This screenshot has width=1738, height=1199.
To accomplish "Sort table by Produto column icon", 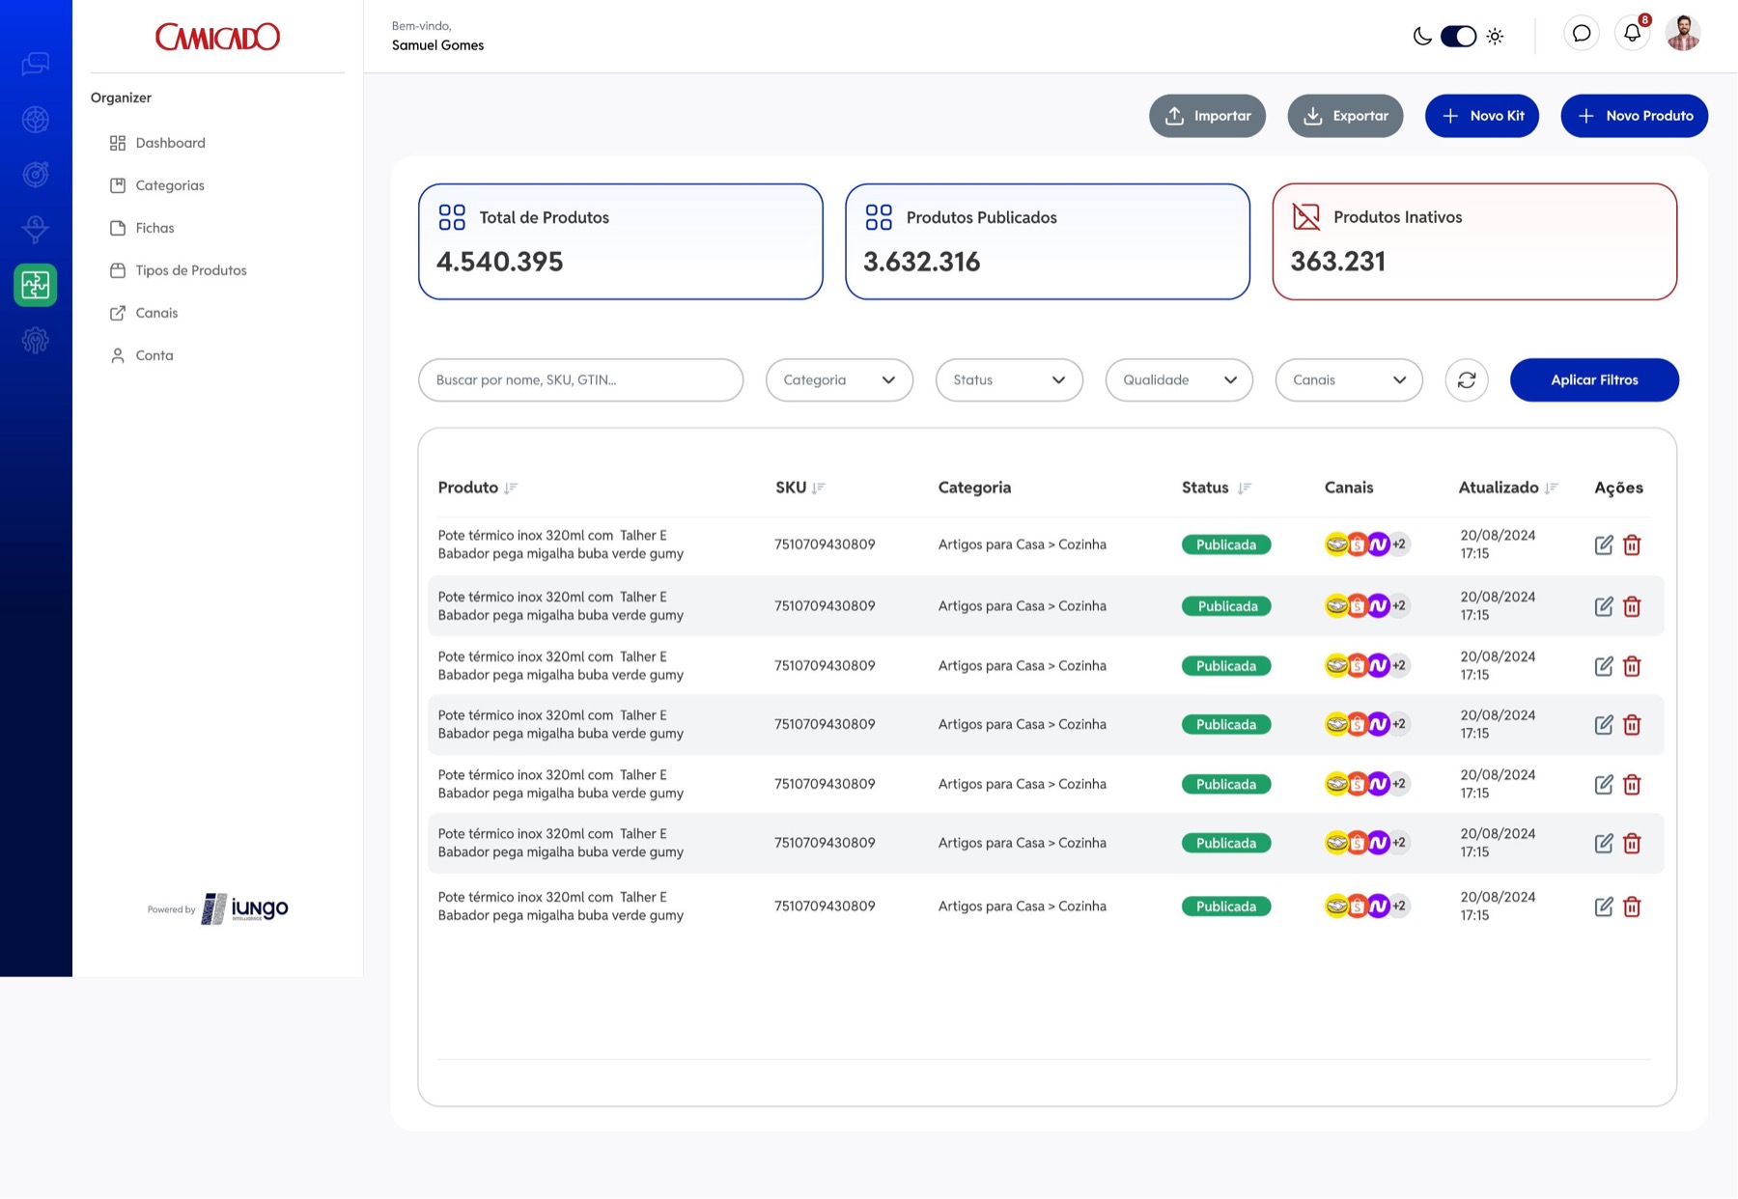I will [x=511, y=488].
